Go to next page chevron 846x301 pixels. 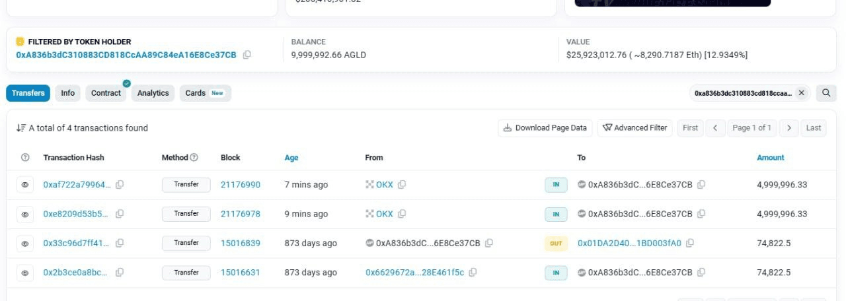pyautogui.click(x=789, y=128)
